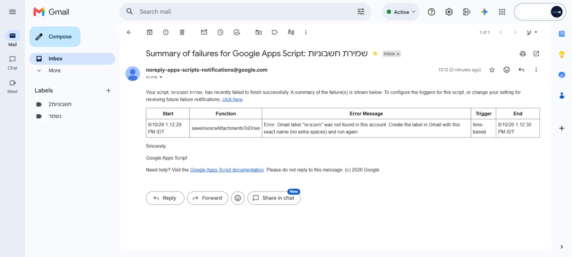Viewport: 572px width, 257px height.
Task: Open the input tools language dropdown
Action: 532,32
